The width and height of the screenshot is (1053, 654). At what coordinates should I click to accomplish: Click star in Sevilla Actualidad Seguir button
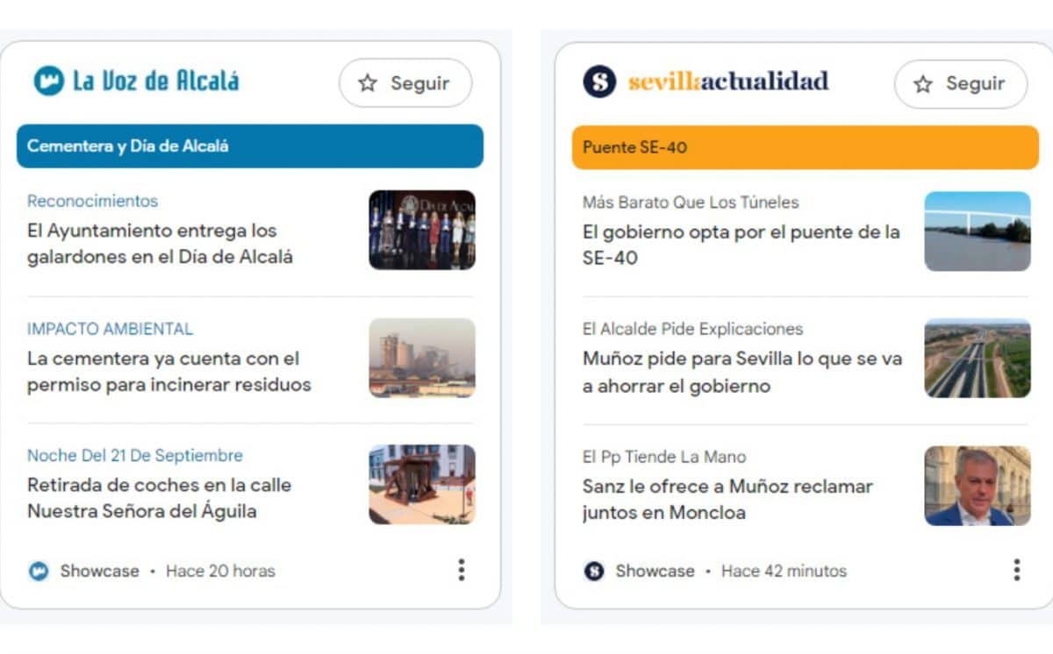[x=923, y=84]
